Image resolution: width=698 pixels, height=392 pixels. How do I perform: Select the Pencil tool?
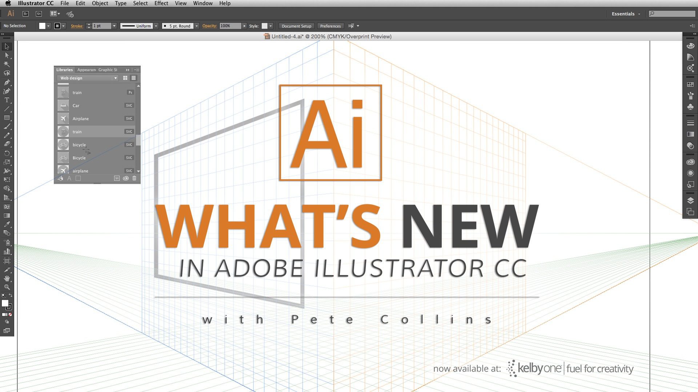[7, 135]
